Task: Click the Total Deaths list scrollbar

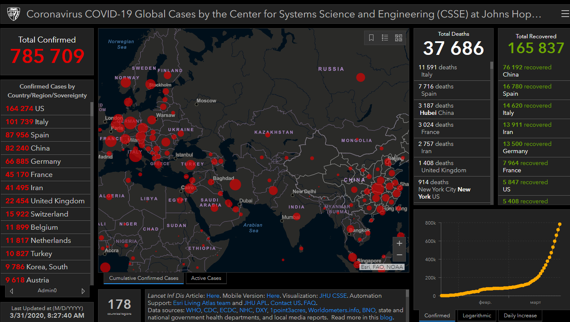Action: pyautogui.click(x=492, y=66)
